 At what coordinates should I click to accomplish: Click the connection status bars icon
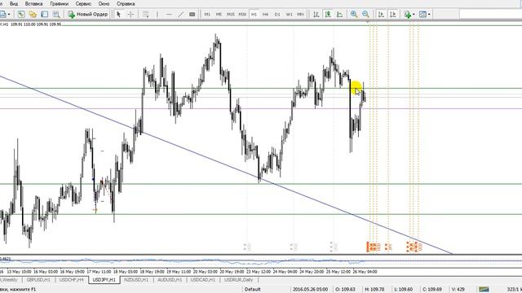pyautogui.click(x=484, y=290)
